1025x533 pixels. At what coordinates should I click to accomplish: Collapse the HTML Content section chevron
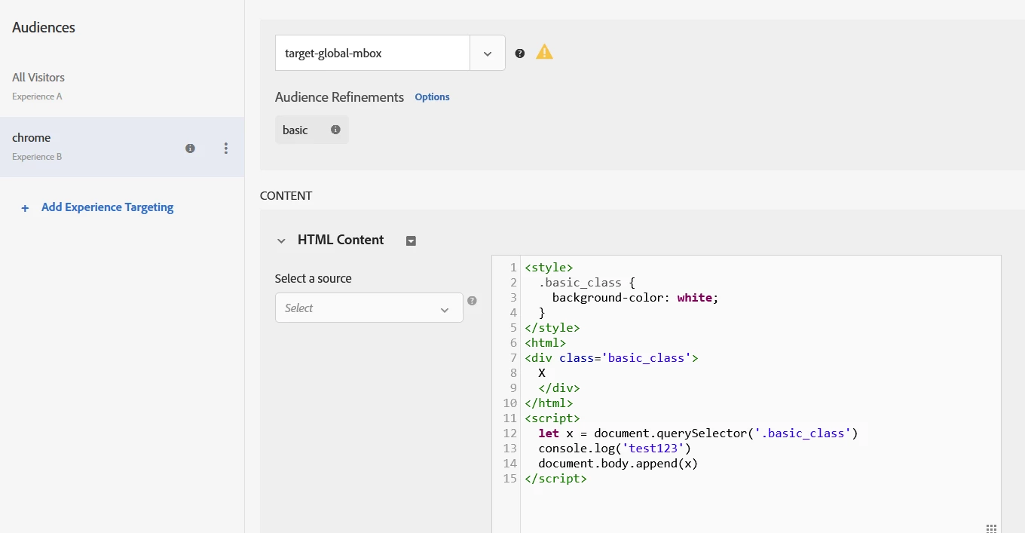(281, 240)
